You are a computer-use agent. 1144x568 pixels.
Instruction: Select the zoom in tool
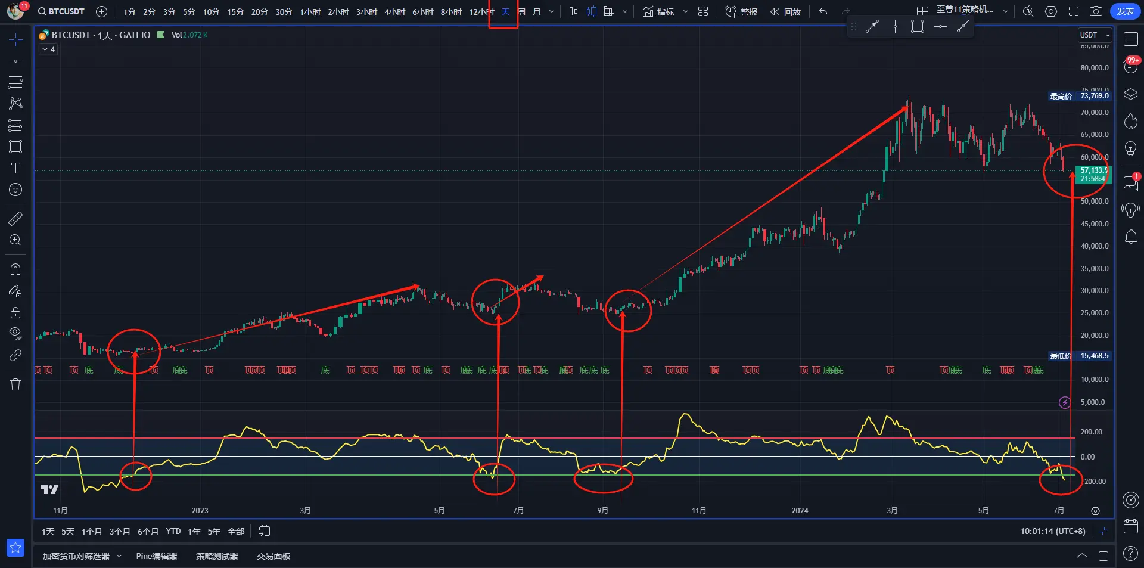tap(15, 240)
